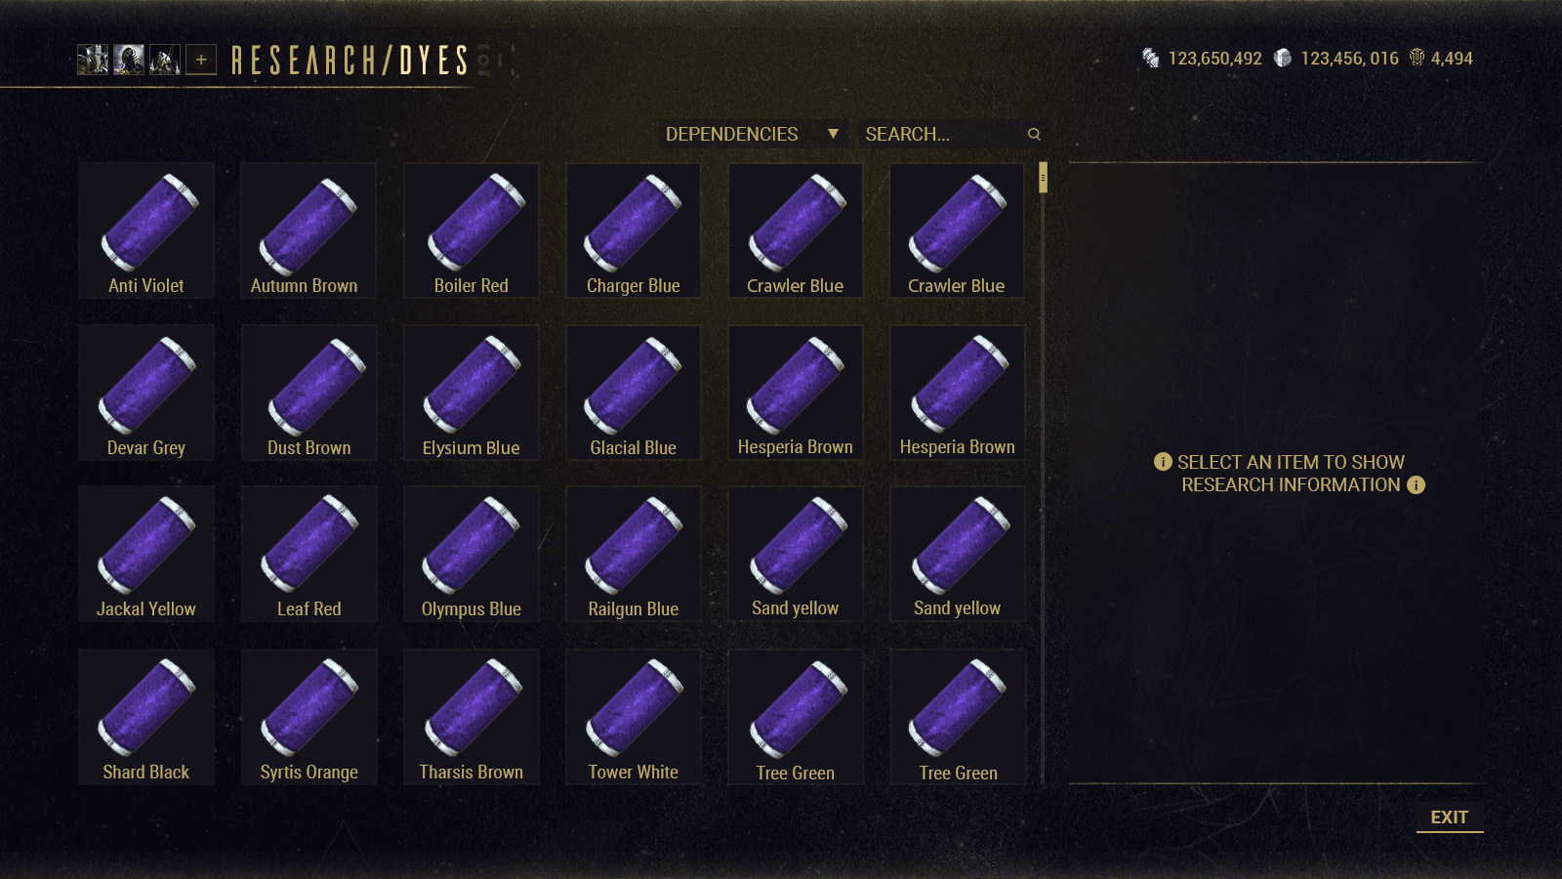1562x879 pixels.
Task: Open the Devar Grey dye item
Action: [x=146, y=393]
